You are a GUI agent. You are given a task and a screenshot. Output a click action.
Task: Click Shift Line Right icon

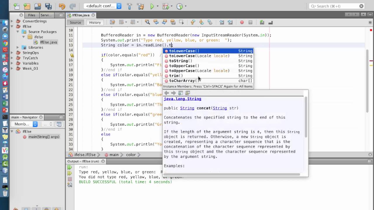click(x=230, y=22)
